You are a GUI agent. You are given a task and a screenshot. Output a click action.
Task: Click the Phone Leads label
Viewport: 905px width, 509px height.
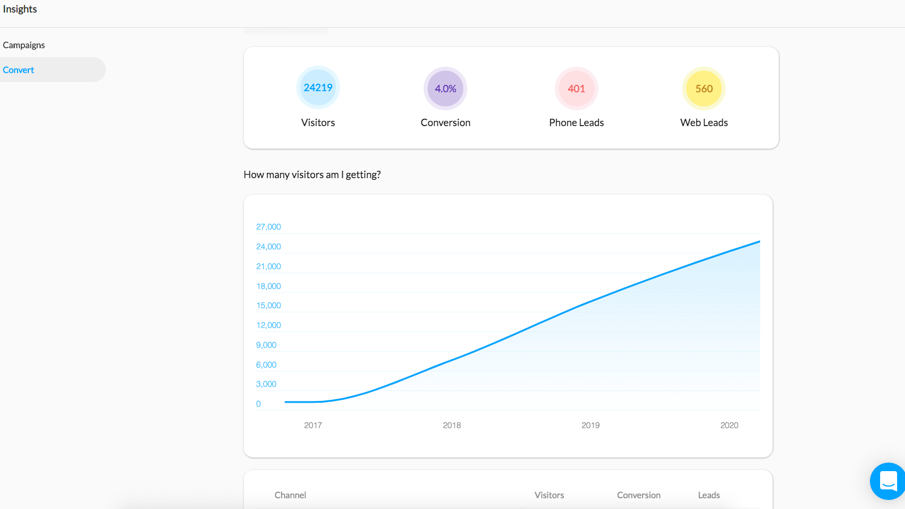tap(576, 123)
